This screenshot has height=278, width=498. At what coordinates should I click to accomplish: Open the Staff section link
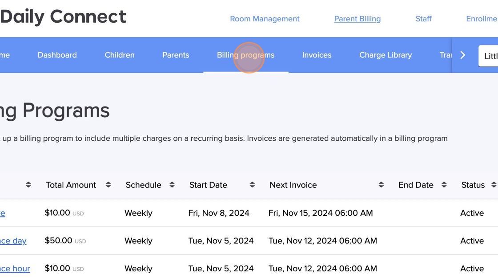point(424,19)
